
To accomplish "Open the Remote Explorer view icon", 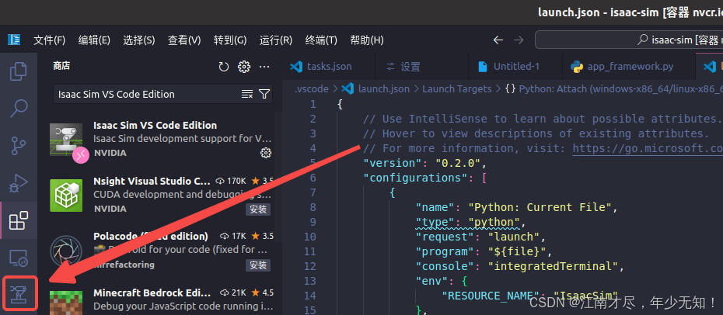I will 19,258.
